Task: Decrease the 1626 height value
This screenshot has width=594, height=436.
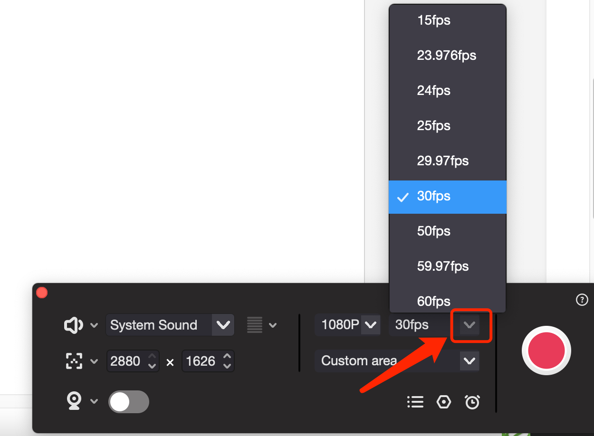Action: point(227,366)
